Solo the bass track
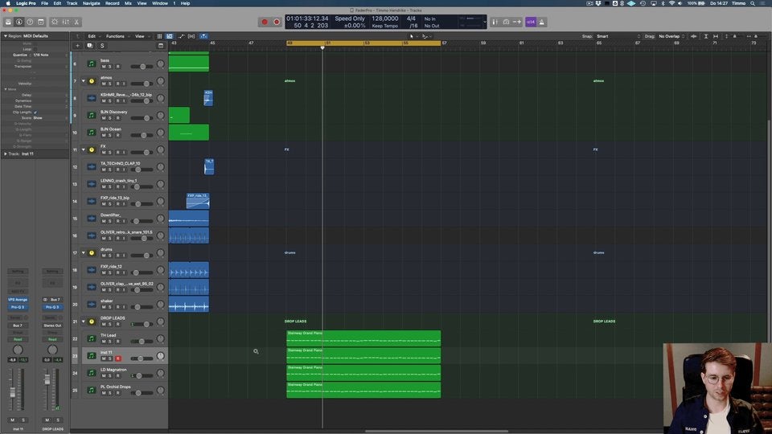This screenshot has height=434, width=772. coord(110,66)
